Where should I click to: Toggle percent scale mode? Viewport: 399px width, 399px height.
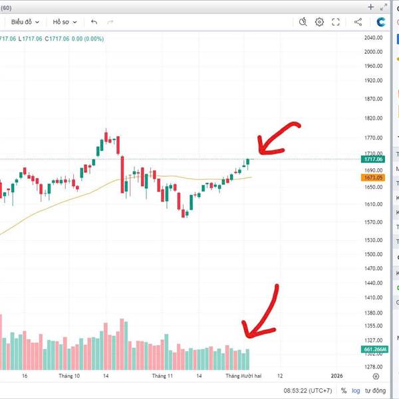[344, 391]
